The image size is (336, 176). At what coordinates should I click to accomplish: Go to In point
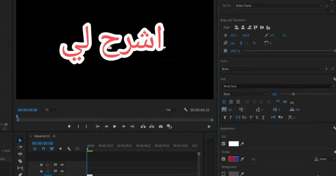coord(98,127)
